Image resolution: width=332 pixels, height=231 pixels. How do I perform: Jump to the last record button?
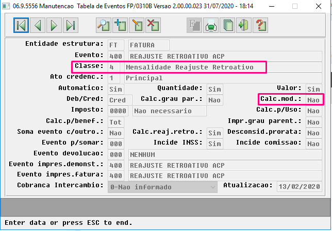(x=71, y=25)
